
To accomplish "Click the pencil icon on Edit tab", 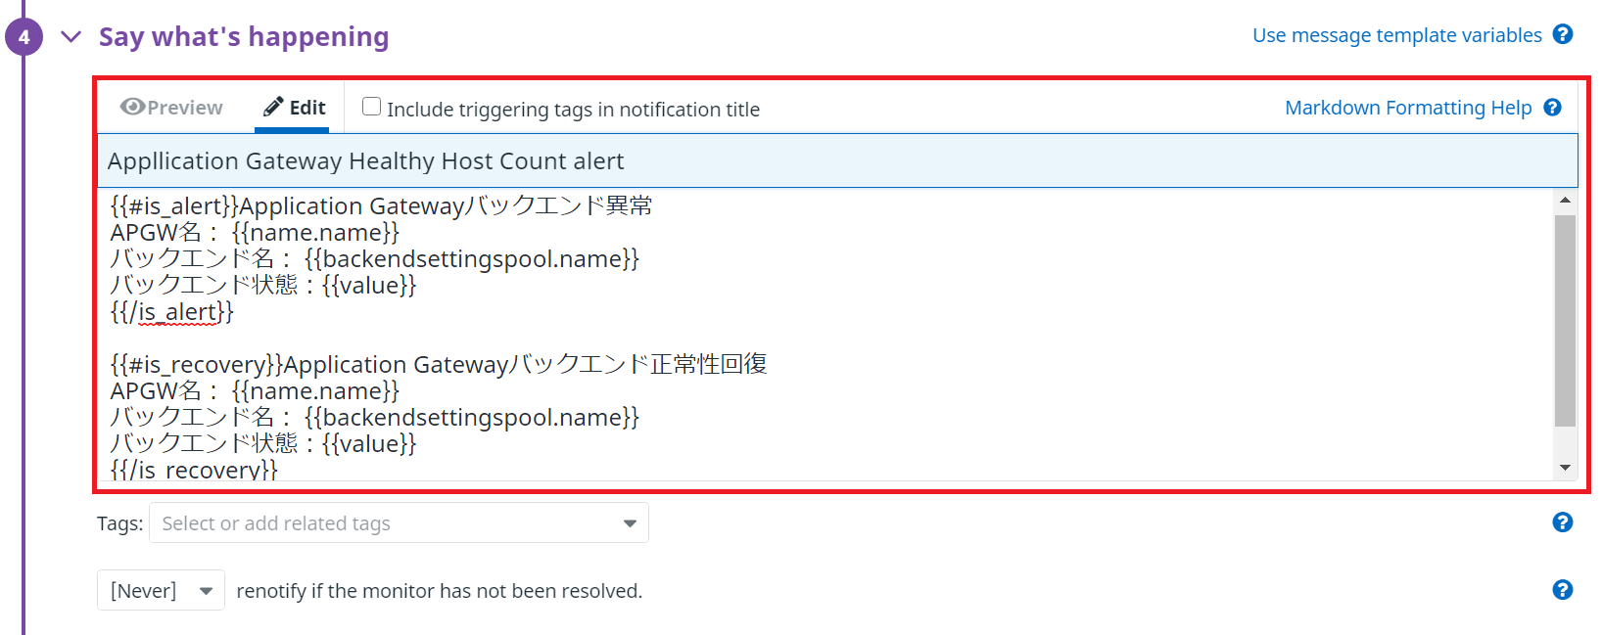I will click(x=274, y=106).
